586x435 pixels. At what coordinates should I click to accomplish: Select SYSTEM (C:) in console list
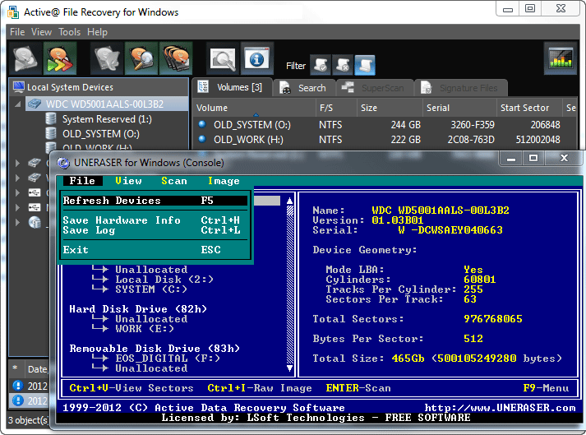click(151, 289)
